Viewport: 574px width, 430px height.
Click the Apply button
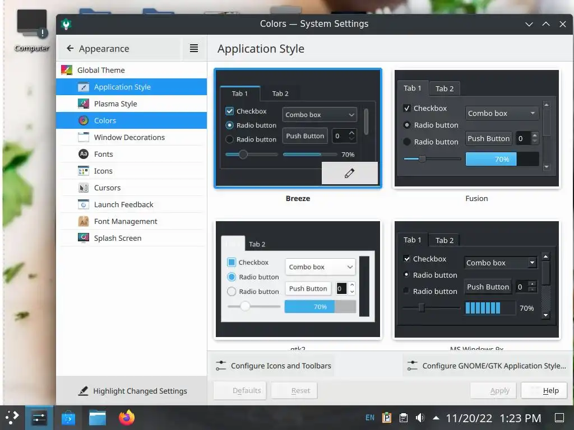point(493,390)
